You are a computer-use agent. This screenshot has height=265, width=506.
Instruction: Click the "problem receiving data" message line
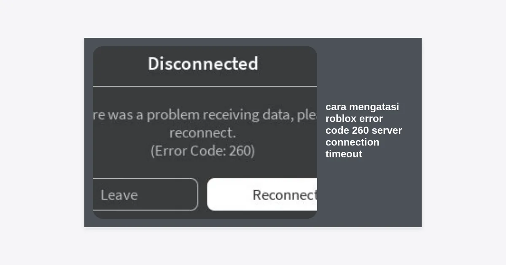pyautogui.click(x=205, y=115)
